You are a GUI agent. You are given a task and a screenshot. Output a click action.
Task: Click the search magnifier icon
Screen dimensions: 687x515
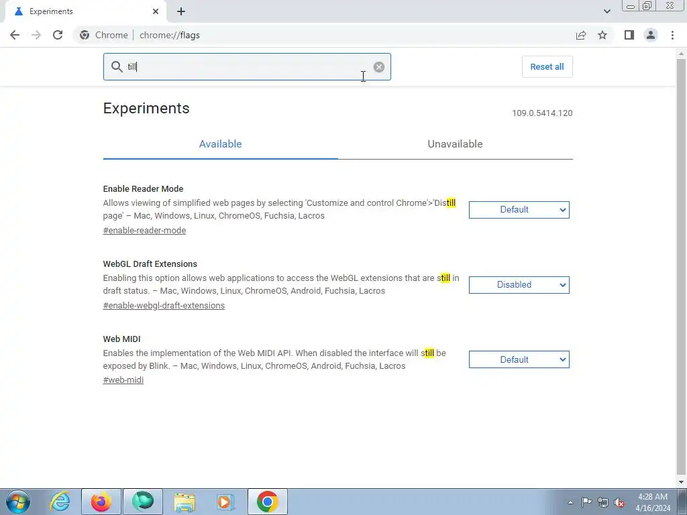(117, 66)
